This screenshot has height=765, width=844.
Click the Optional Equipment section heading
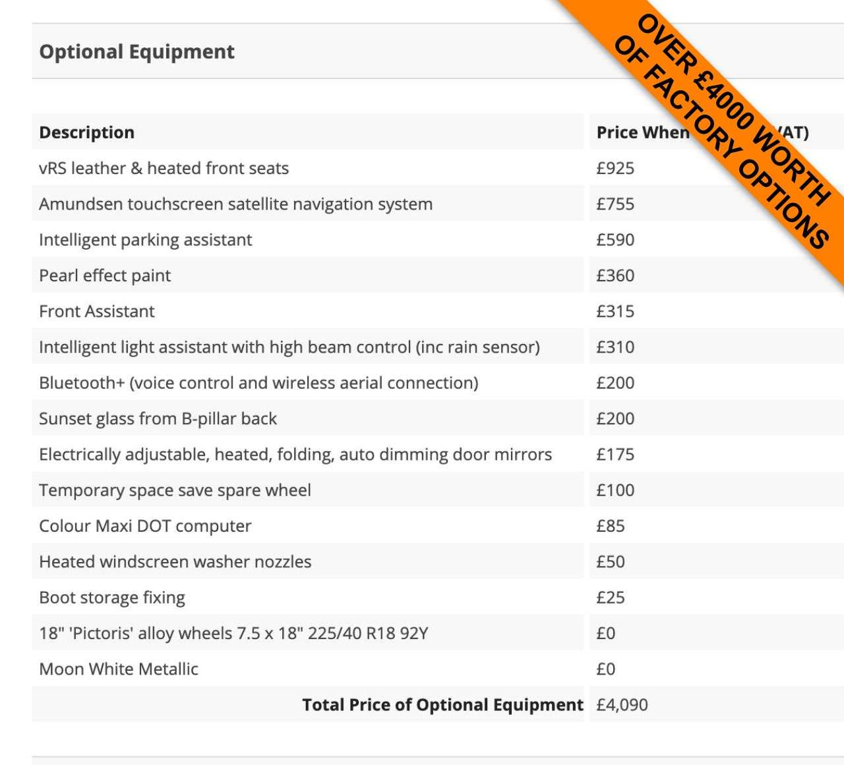click(x=136, y=52)
